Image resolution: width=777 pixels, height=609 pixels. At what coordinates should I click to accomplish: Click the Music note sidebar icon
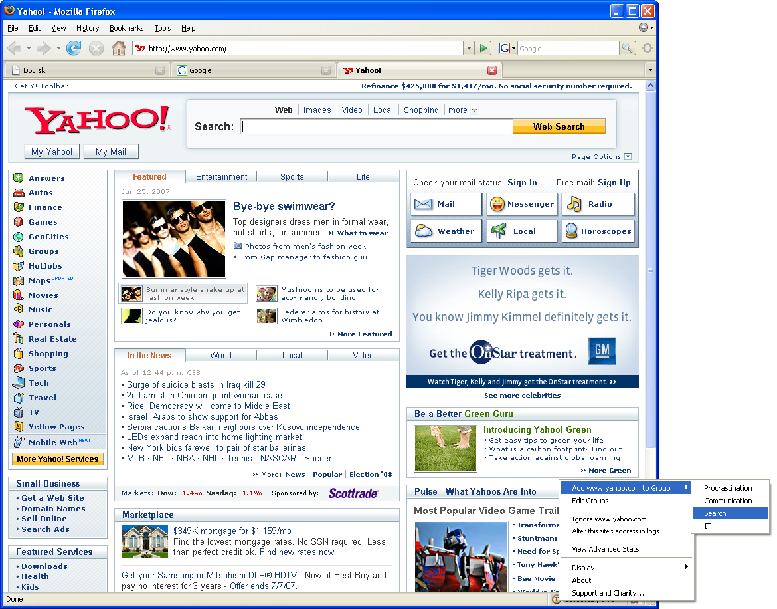[19, 309]
